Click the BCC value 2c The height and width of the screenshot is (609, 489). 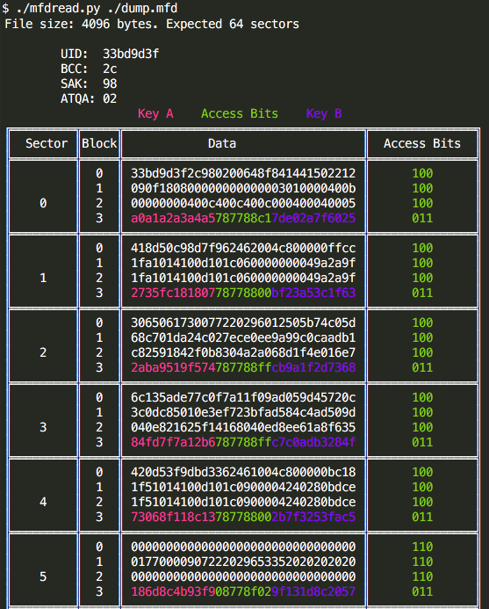click(110, 69)
